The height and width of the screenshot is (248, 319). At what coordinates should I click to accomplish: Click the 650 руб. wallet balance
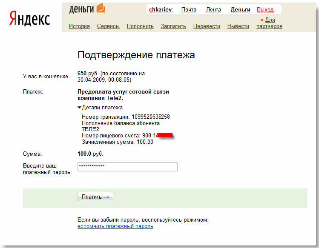pyautogui.click(x=88, y=74)
